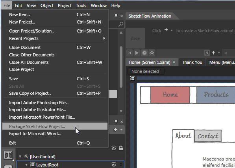The image size is (235, 168).
Task: Click the plus icon in animation toolbar
Action: (x=213, y=53)
